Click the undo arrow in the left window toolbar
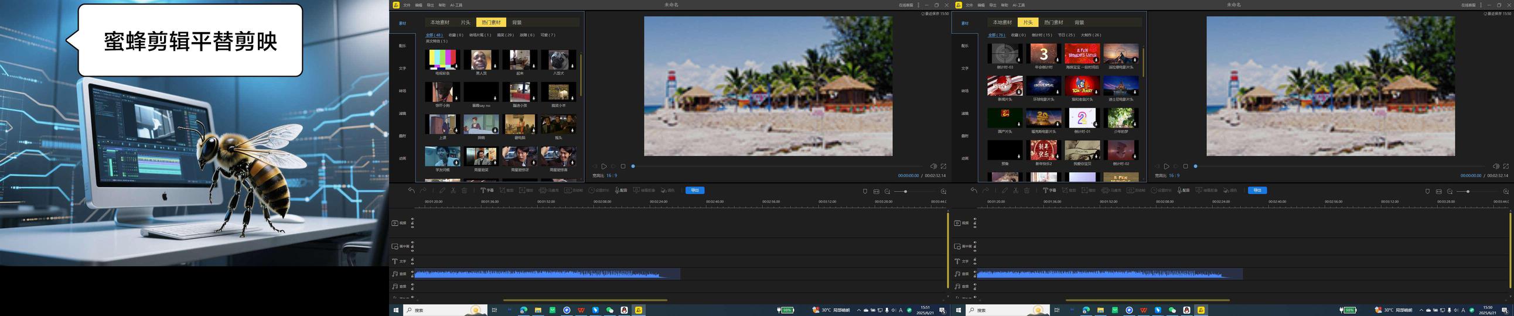This screenshot has width=1514, height=316. [x=411, y=190]
